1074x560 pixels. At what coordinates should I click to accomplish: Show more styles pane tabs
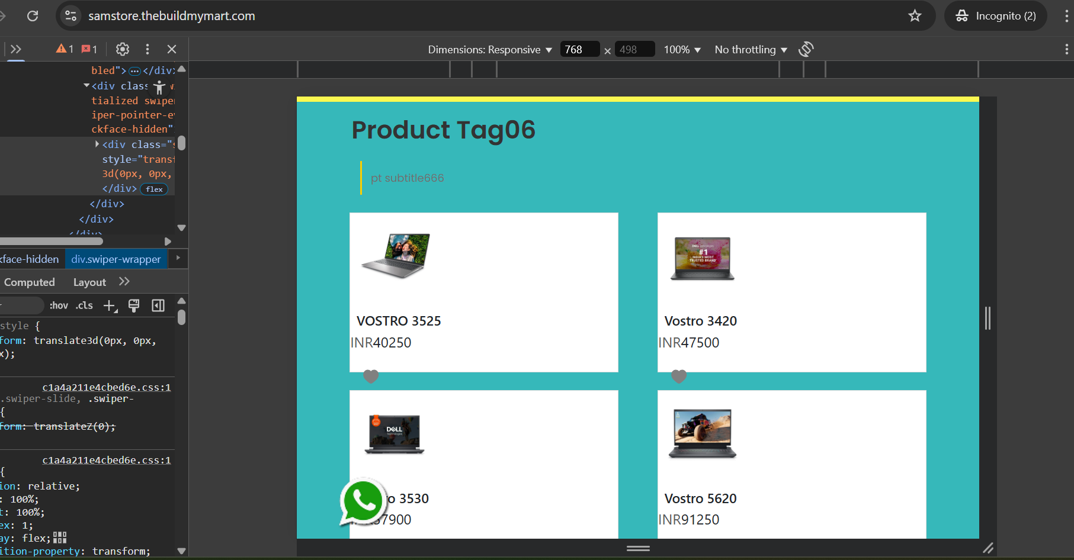coord(124,282)
